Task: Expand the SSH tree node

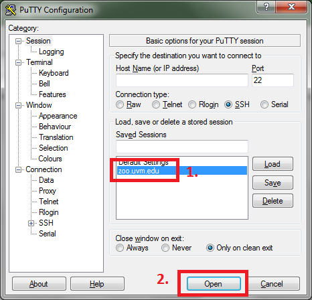Action: pos(31,223)
